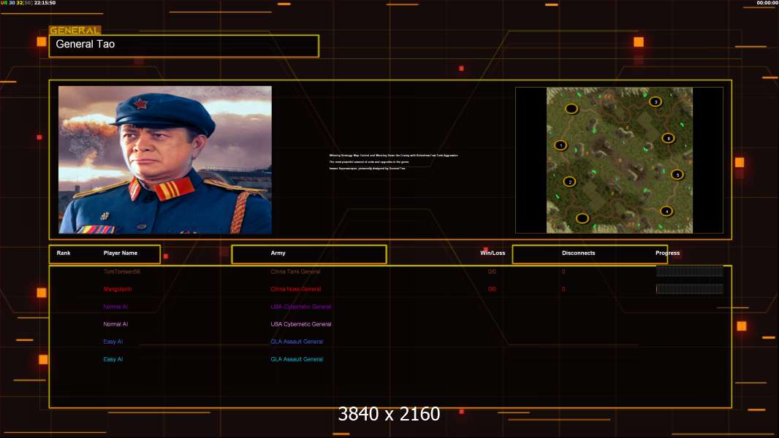Click the red Mangolyoth player name
Screen dimensions: 779x438
point(118,289)
